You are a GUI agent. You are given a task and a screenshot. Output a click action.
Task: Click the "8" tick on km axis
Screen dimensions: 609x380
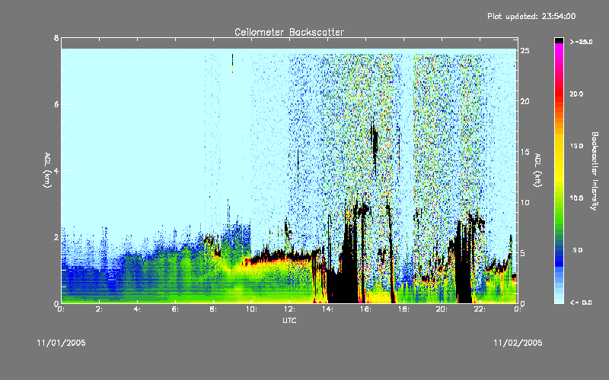(x=56, y=38)
